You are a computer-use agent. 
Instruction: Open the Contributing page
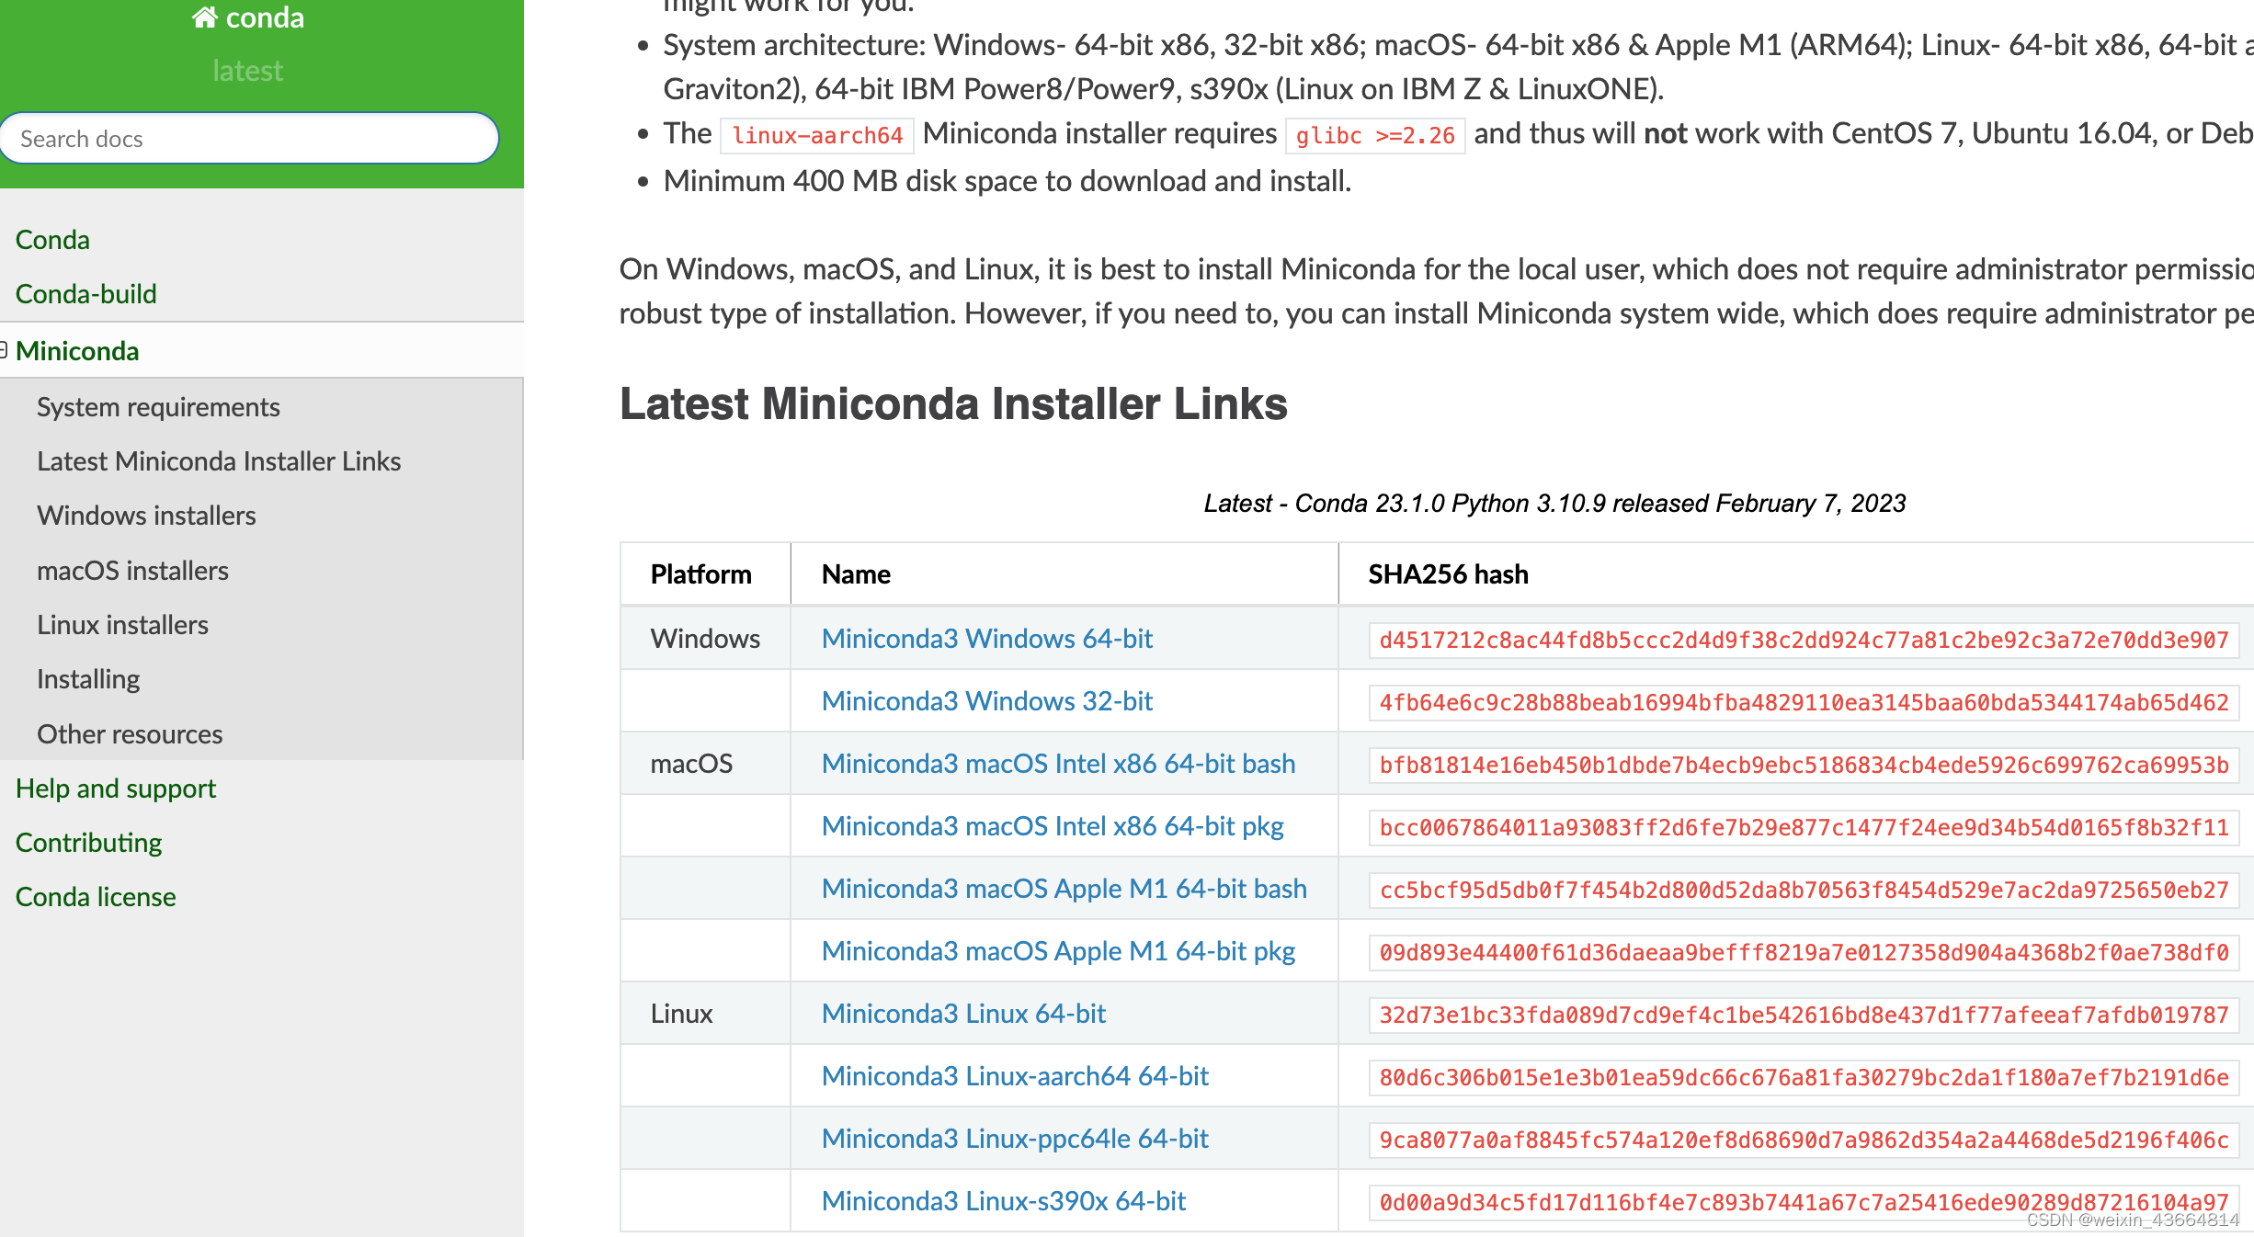tap(88, 842)
